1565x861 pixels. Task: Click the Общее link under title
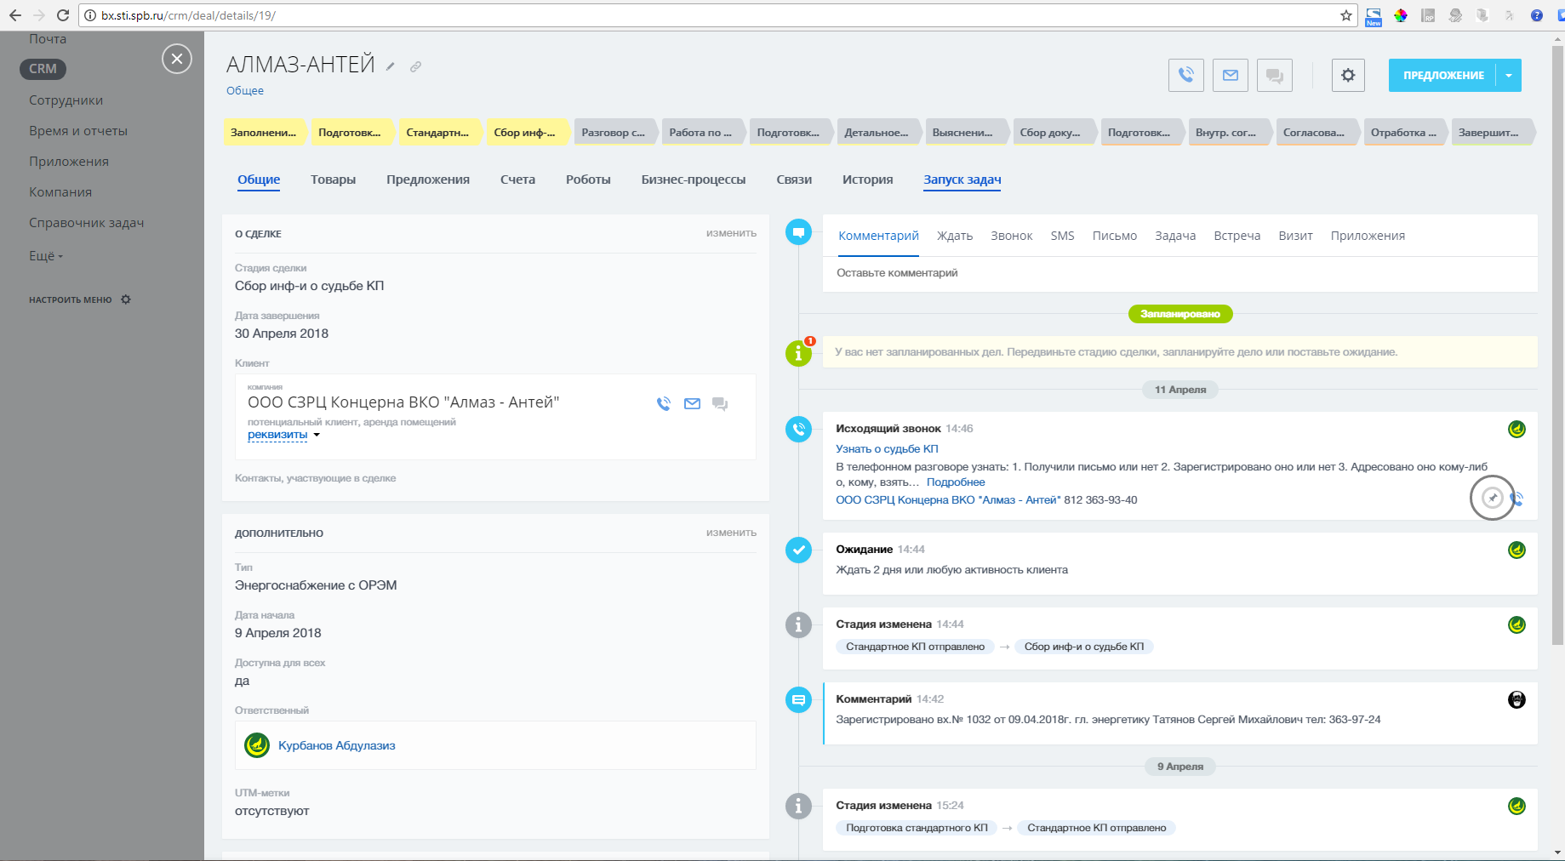pos(245,91)
